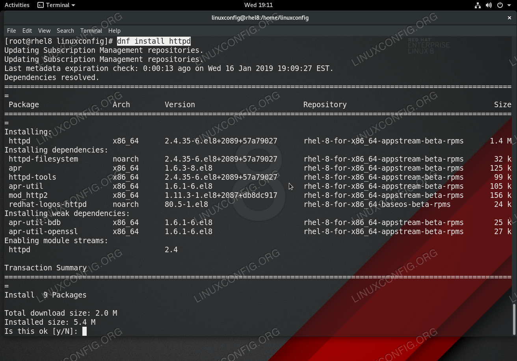Open the View menu
The width and height of the screenshot is (517, 361).
coord(44,31)
